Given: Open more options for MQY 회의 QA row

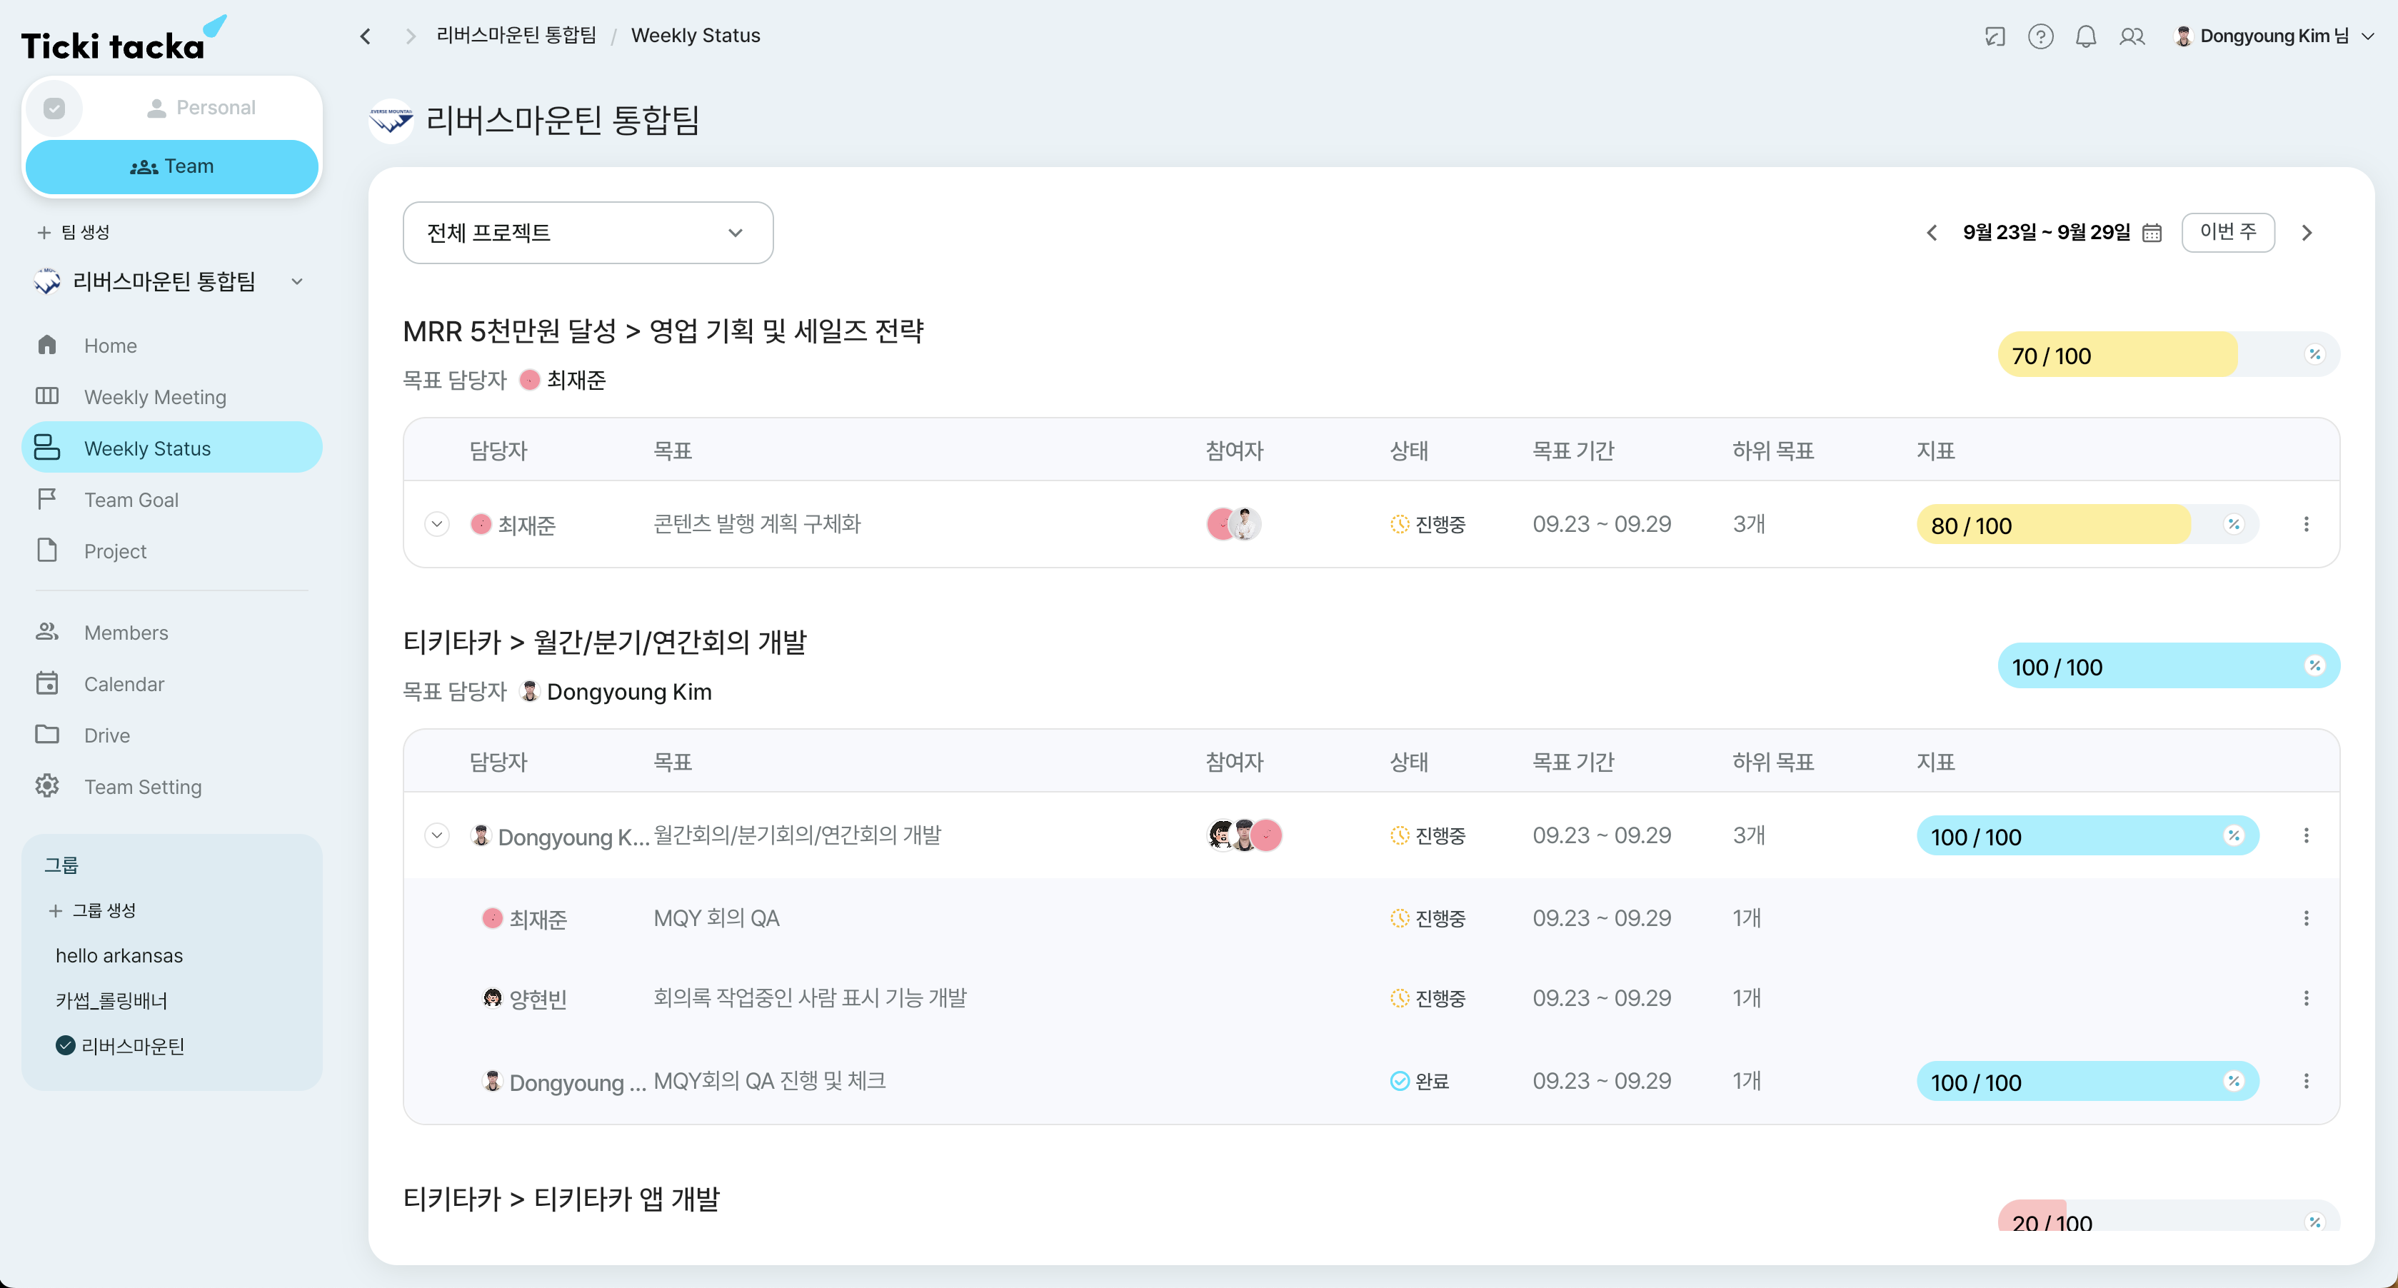Looking at the screenshot, I should 2307,919.
